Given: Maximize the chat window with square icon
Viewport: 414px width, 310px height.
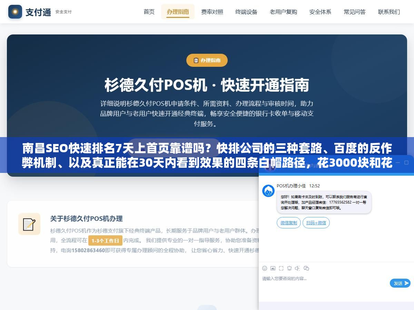Looking at the screenshot, I should pyautogui.click(x=406, y=163).
